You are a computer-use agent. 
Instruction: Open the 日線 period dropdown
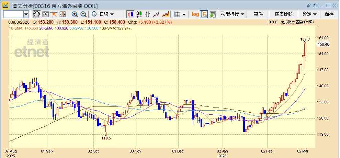coord(106,14)
